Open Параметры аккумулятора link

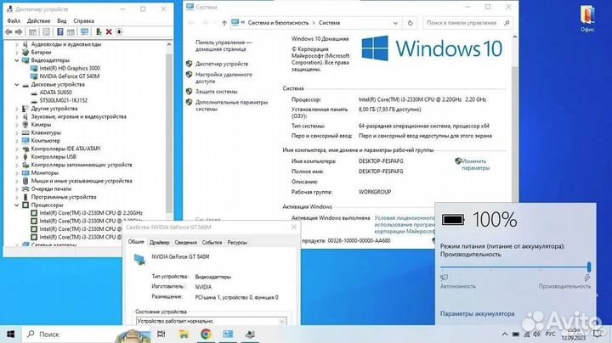point(478,314)
